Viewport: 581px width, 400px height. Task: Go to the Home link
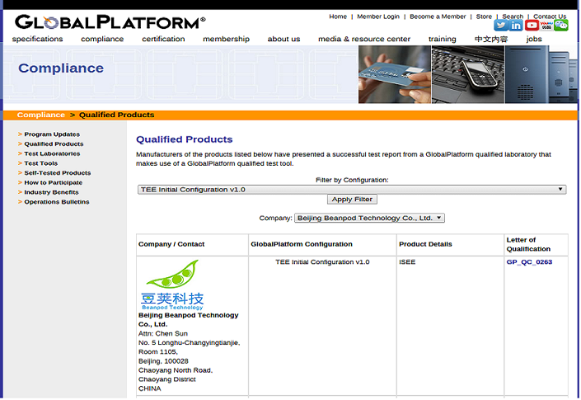[338, 16]
